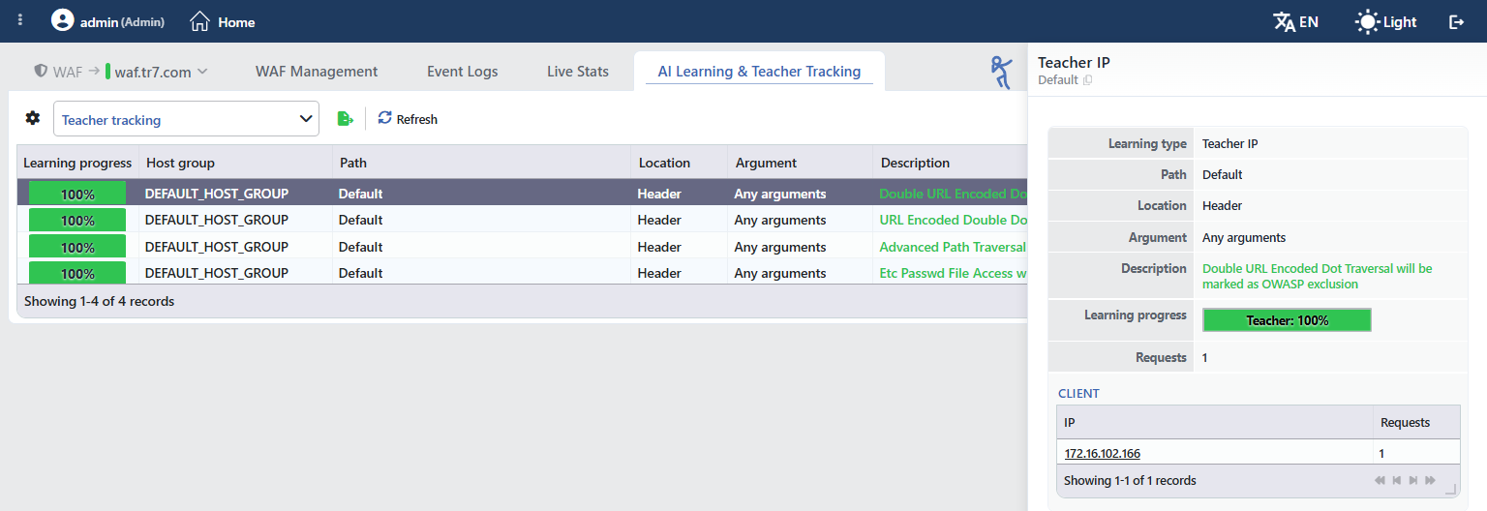Click the blue climbing figure icon
Image resolution: width=1487 pixels, height=511 pixels.
coord(1001,73)
